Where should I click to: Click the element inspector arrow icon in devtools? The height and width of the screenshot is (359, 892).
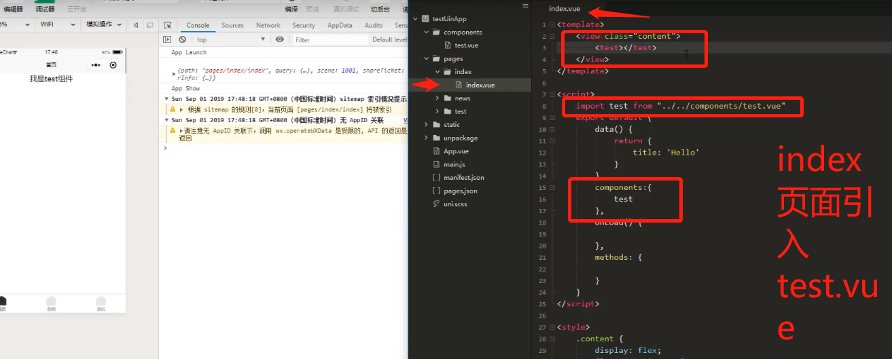[167, 25]
